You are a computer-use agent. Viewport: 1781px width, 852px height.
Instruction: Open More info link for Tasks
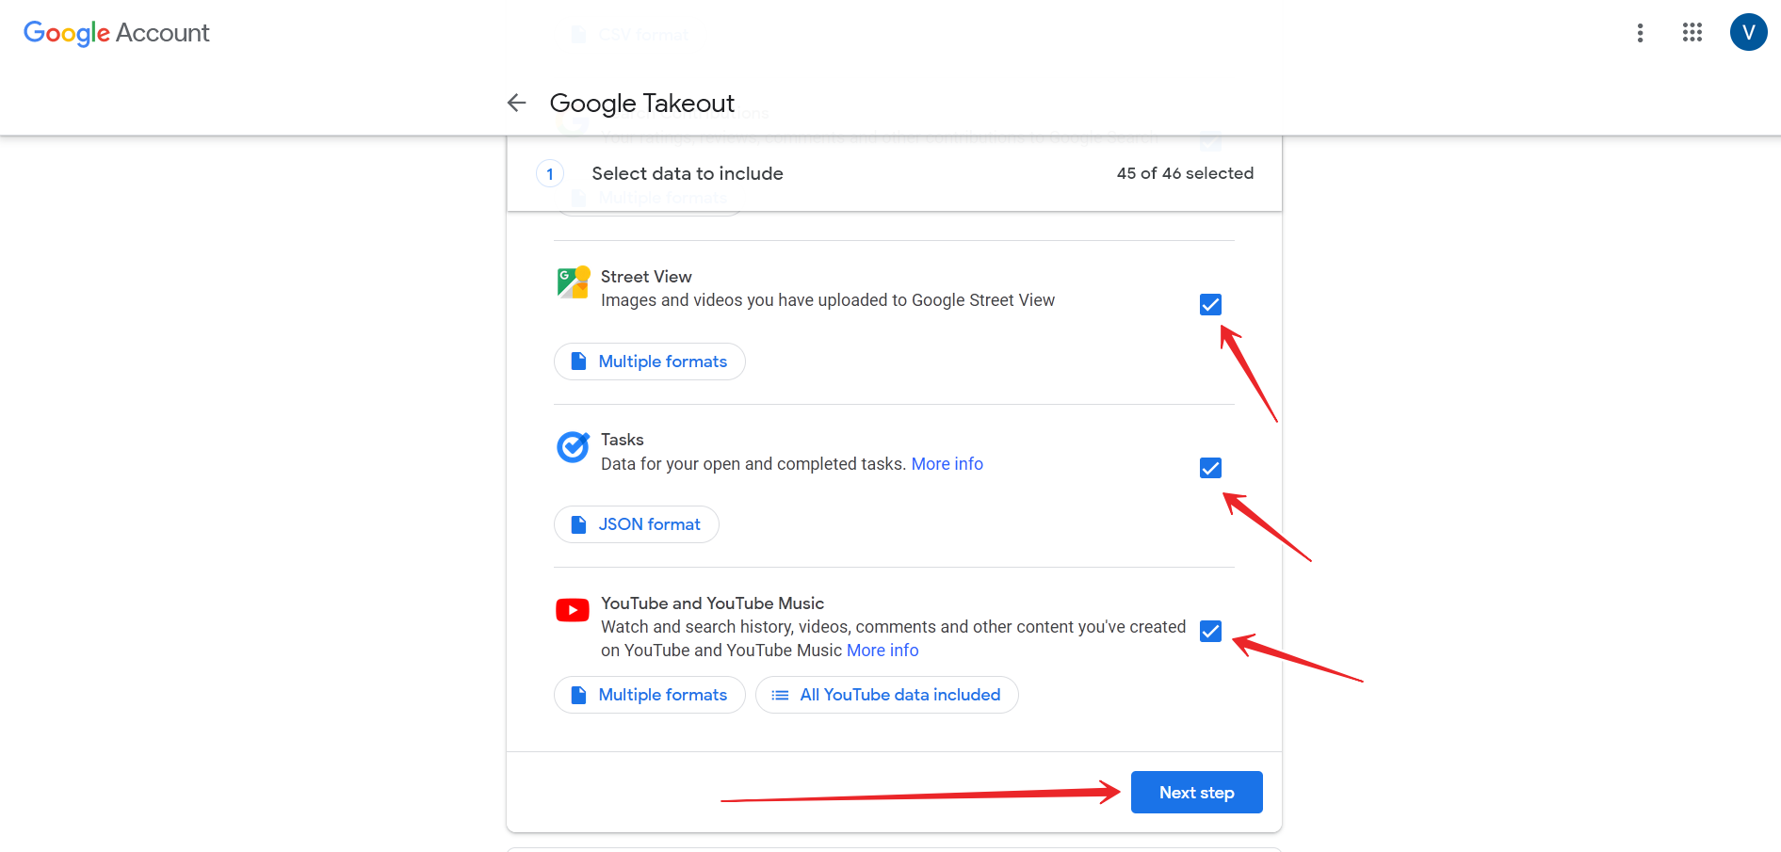pos(947,464)
